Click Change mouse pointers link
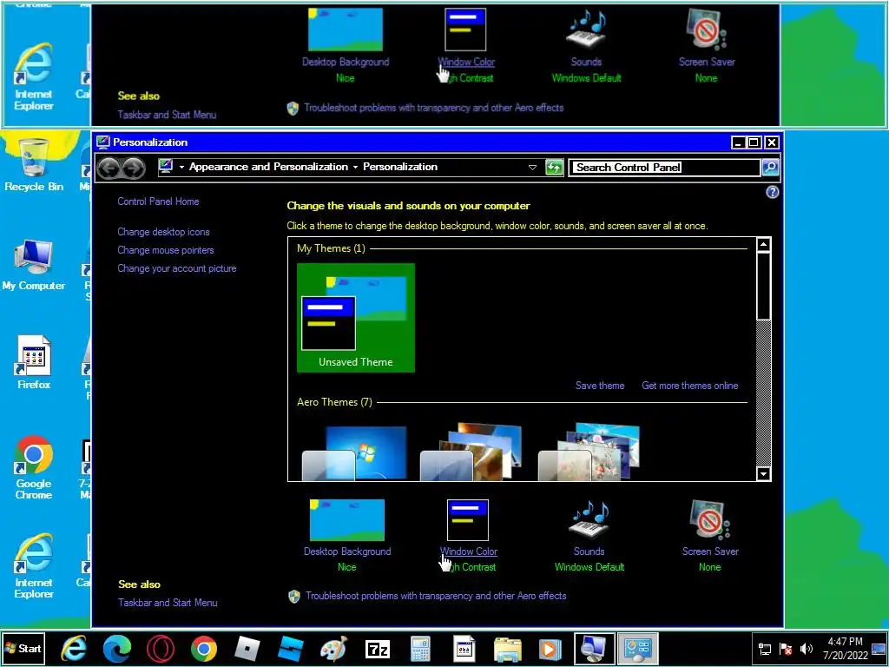The image size is (889, 667). click(166, 250)
